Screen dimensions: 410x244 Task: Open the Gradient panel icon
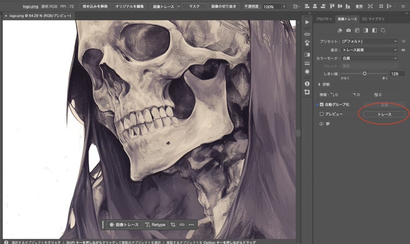(x=307, y=55)
